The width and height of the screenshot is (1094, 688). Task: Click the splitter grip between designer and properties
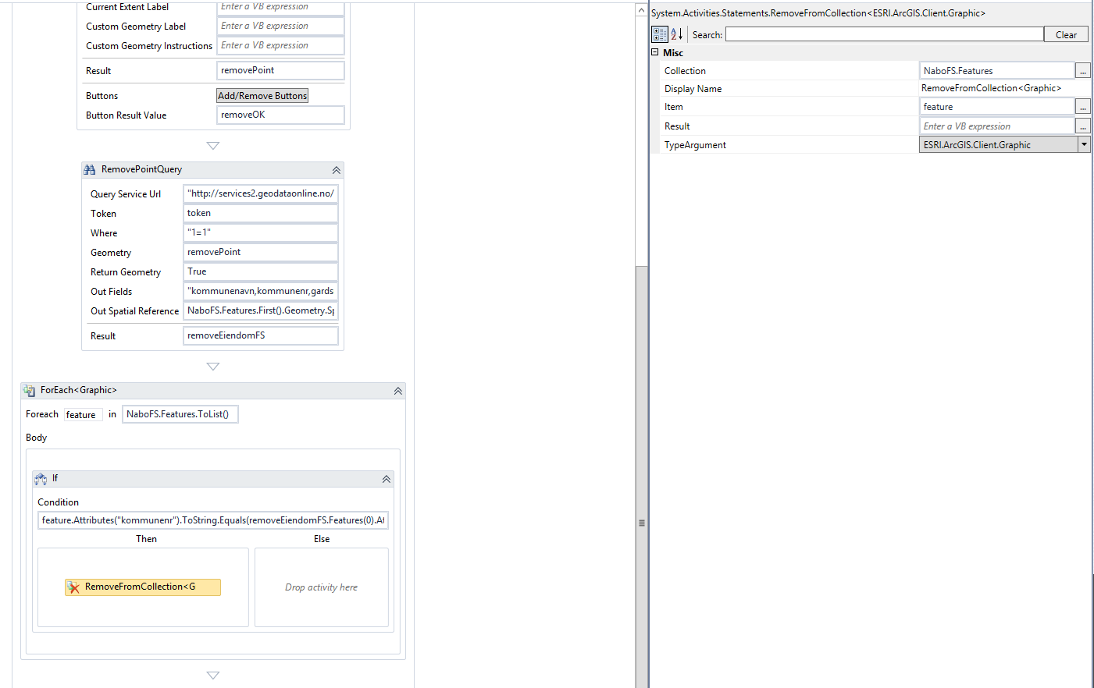coord(642,523)
